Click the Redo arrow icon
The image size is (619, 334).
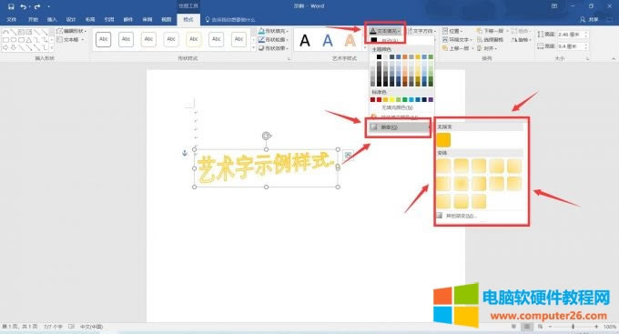tap(37, 6)
